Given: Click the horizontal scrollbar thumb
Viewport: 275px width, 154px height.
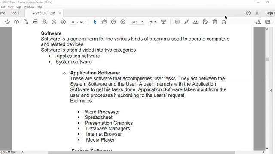Looking at the screenshot, I should click(x=142, y=152).
